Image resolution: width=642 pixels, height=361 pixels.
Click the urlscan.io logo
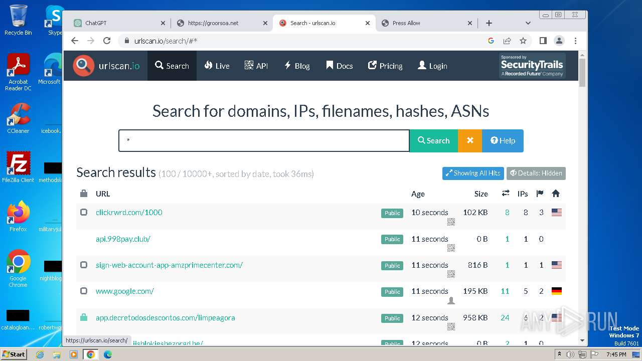click(x=106, y=66)
